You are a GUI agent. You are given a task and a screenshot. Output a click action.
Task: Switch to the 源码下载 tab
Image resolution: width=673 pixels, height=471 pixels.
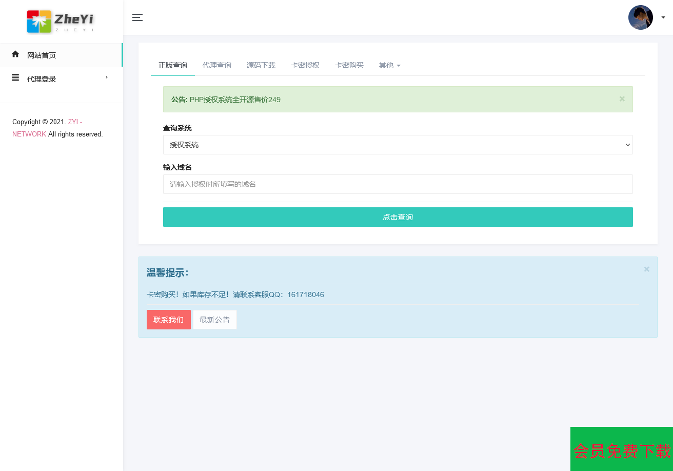click(x=261, y=65)
